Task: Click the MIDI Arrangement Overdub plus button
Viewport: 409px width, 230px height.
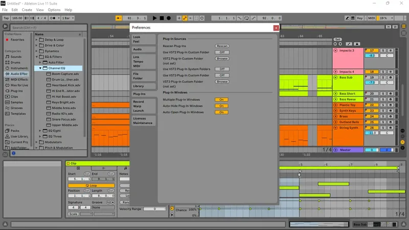Action: pos(179,18)
